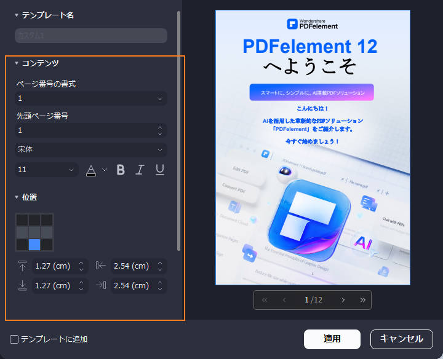Viewport: 443px width, 359px height.
Task: Toggle bold formatting for page number
Action: [121, 170]
